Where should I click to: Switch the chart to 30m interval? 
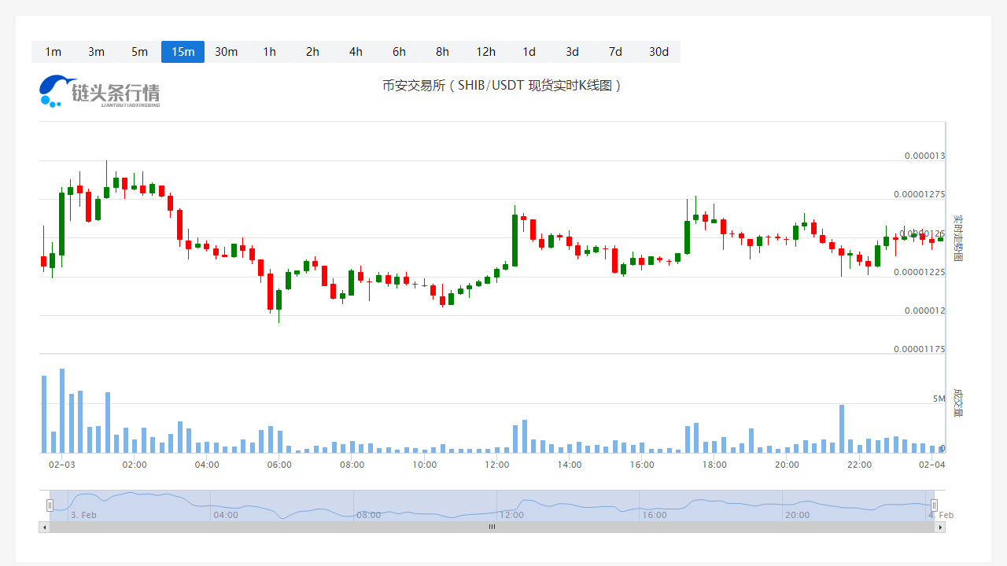pyautogui.click(x=226, y=52)
